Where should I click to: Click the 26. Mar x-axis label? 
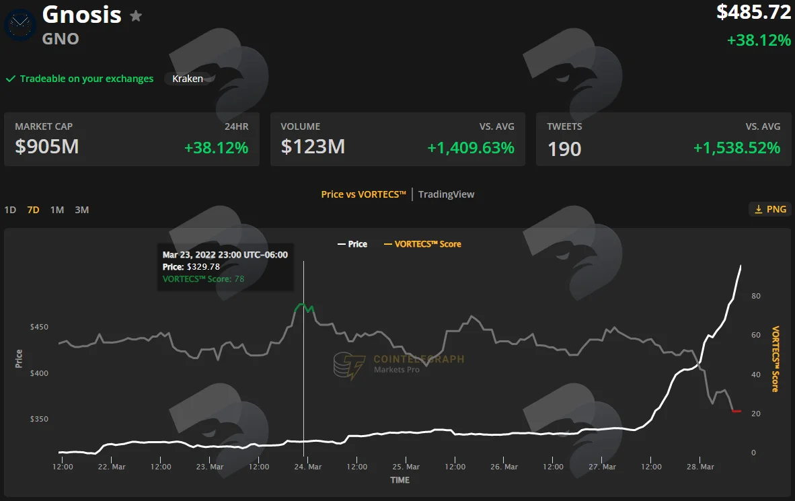pyautogui.click(x=504, y=467)
